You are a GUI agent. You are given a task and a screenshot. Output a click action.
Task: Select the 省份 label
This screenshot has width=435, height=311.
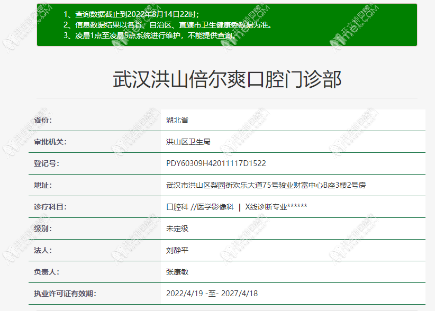[x=43, y=120]
